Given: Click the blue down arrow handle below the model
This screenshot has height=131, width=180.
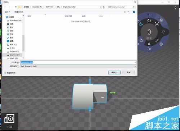Looking at the screenshot, I should click(90, 109).
